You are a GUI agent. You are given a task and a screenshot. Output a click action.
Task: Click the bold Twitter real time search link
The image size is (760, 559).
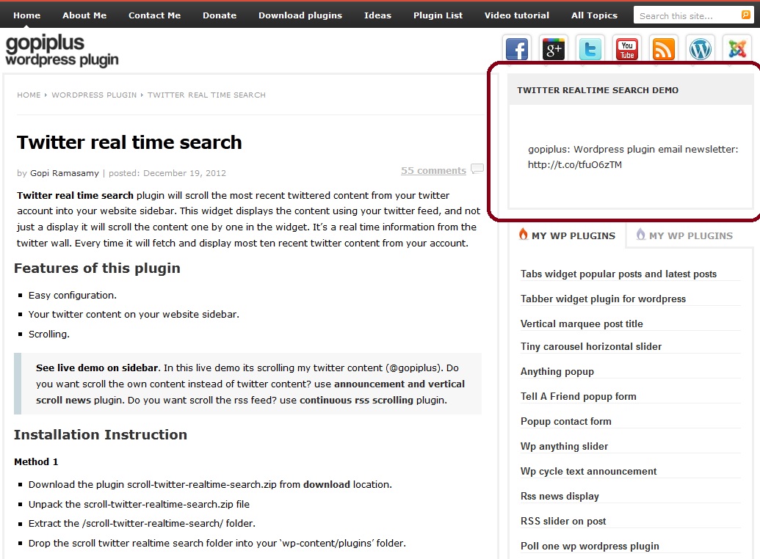(75, 195)
